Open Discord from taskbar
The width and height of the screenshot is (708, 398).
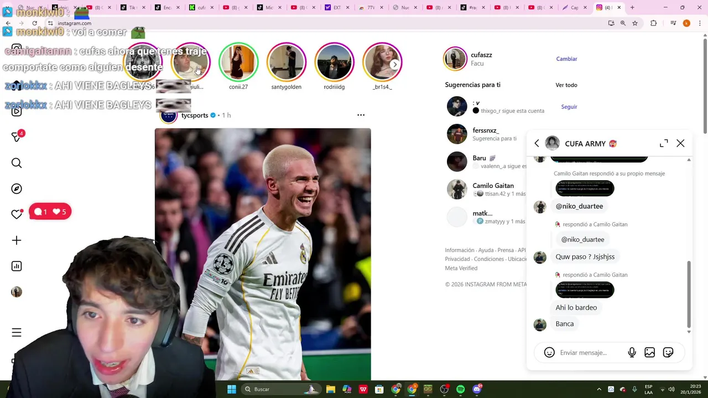477,389
